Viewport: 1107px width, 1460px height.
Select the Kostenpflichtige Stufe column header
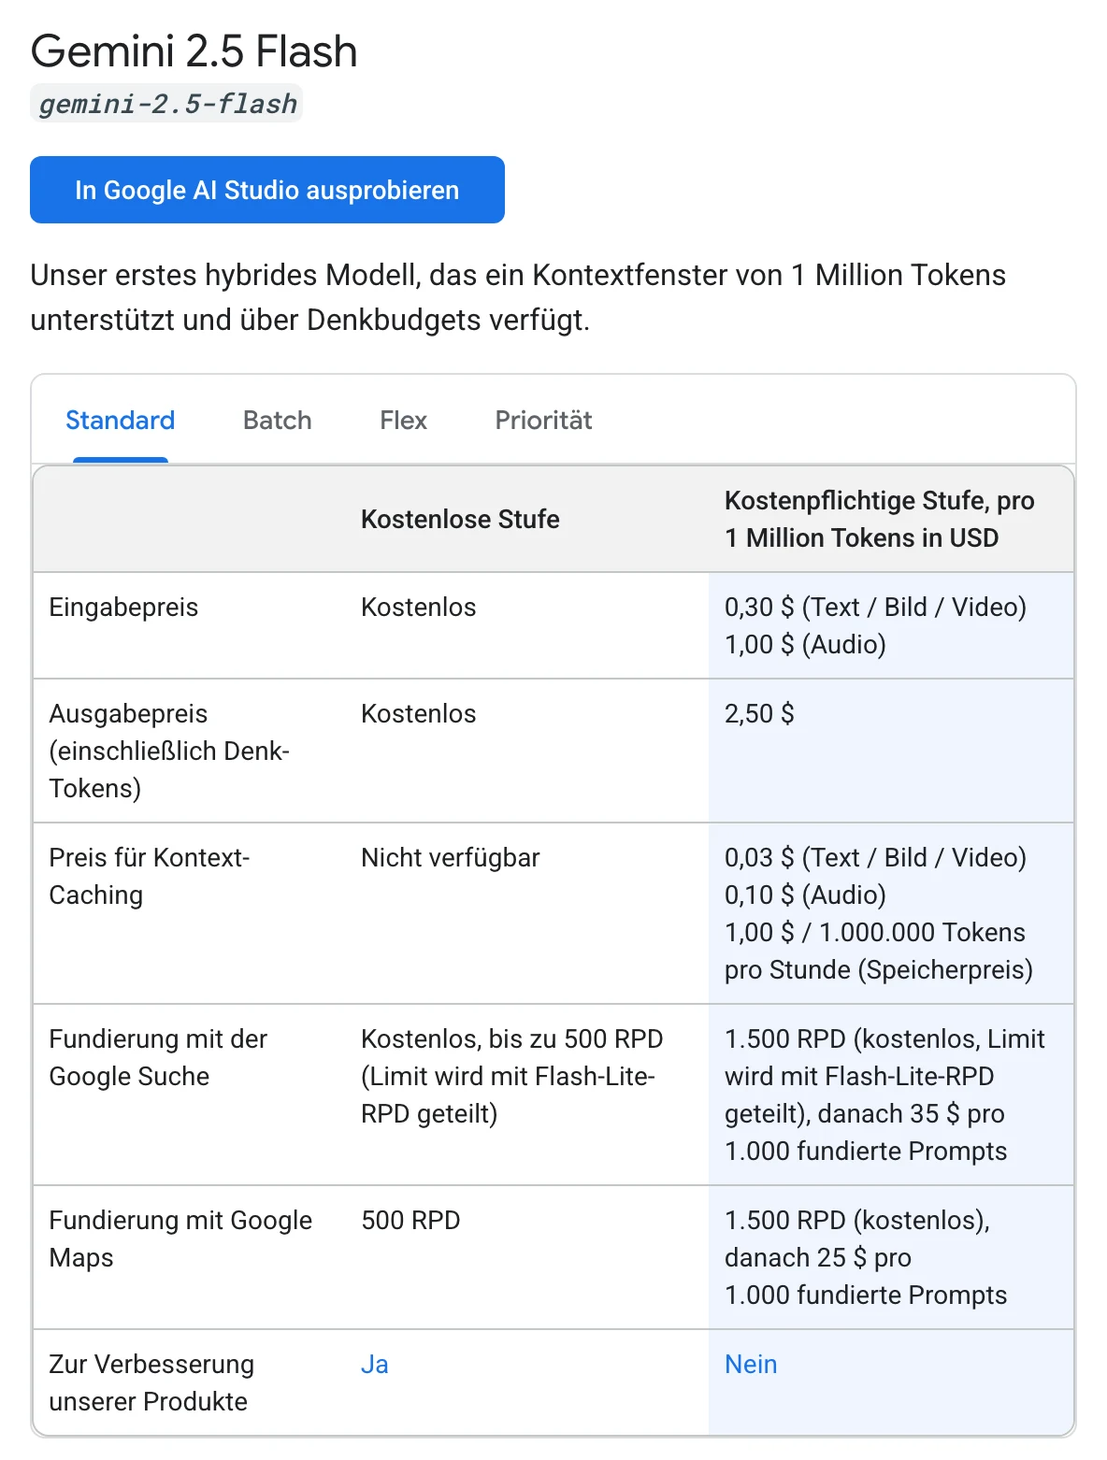(879, 519)
